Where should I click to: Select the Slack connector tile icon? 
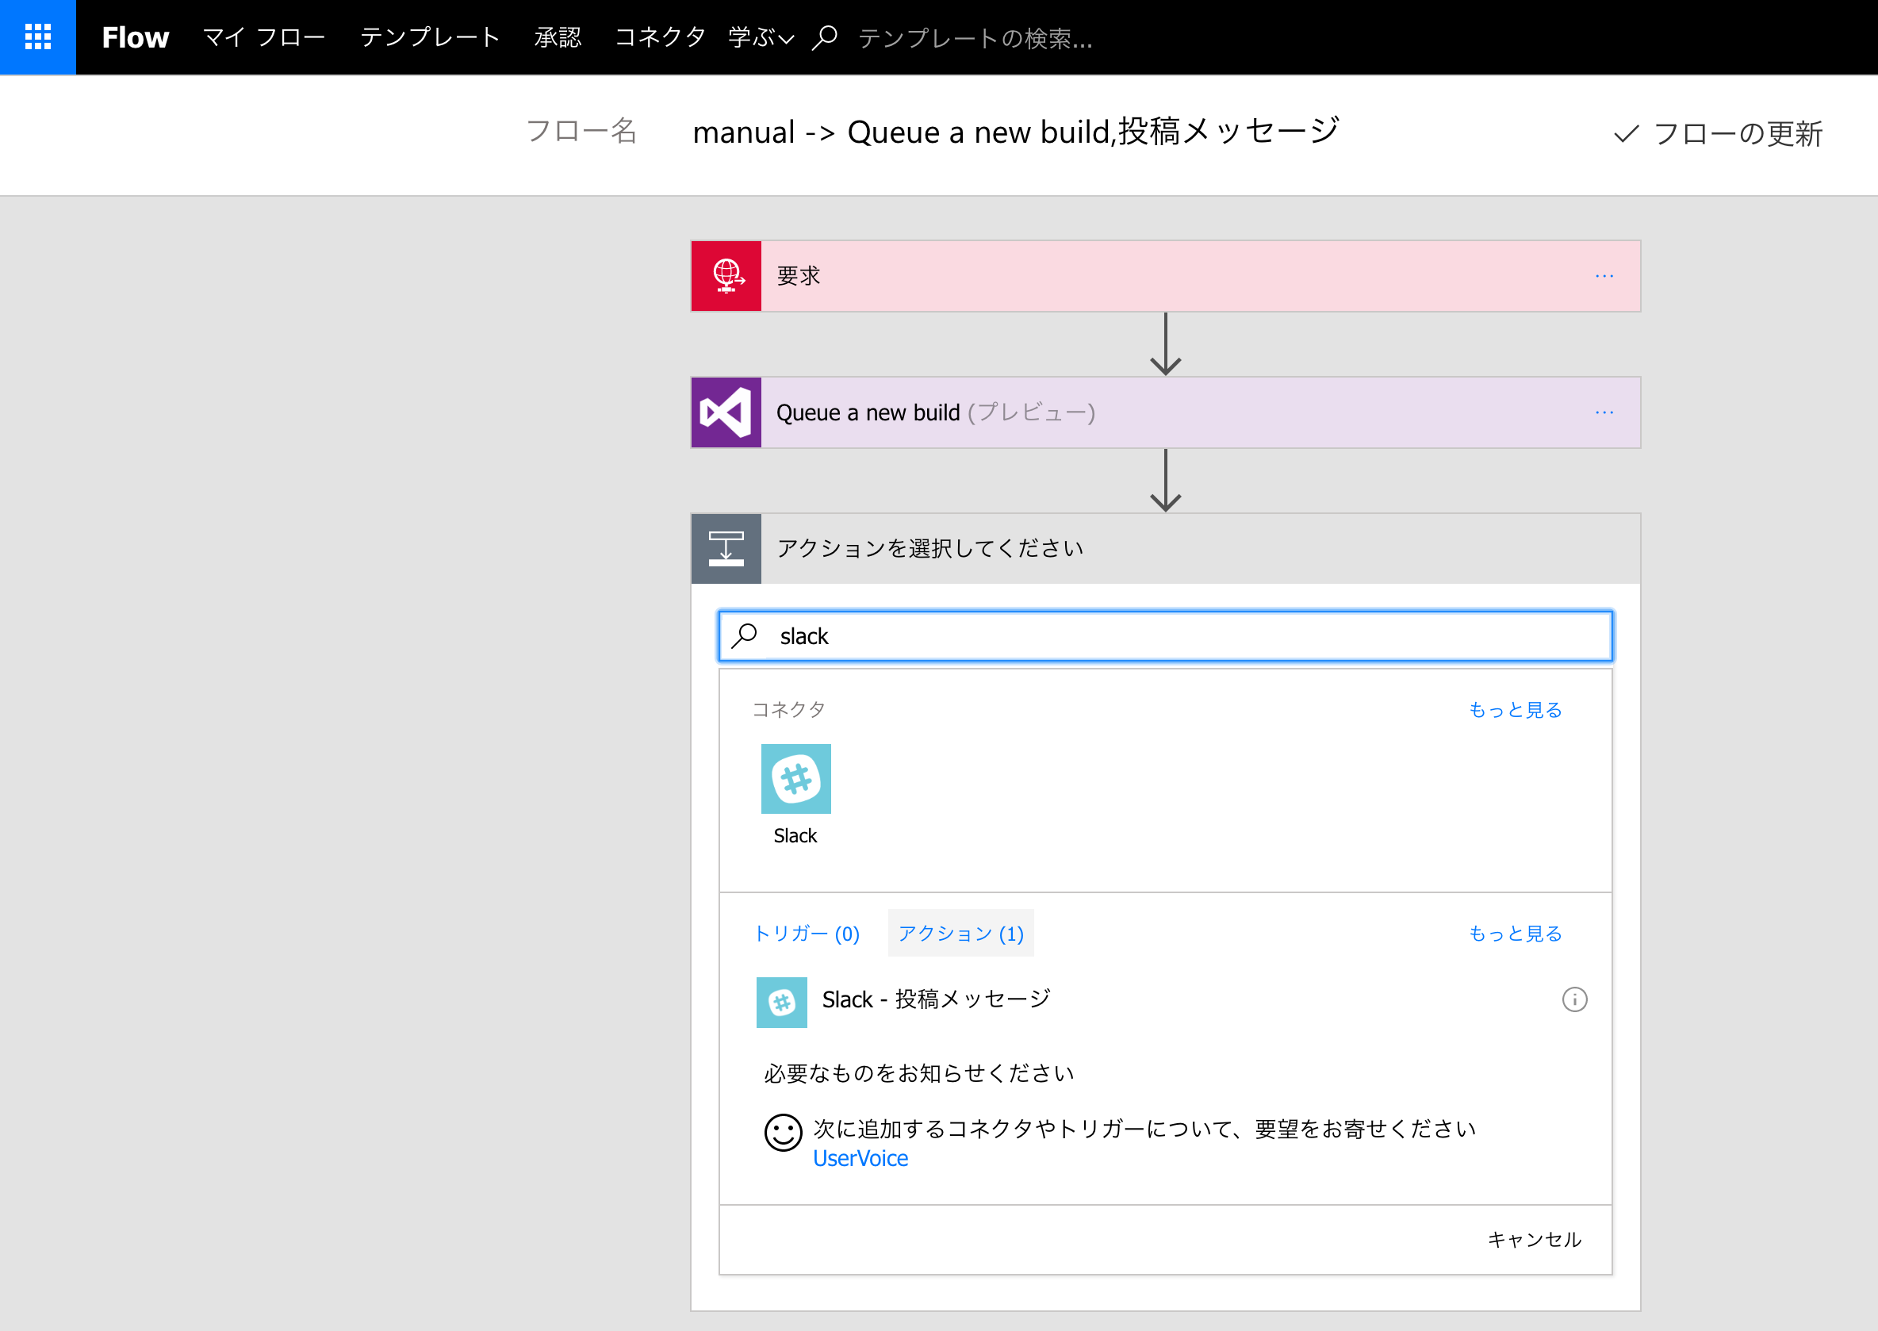[x=795, y=779]
